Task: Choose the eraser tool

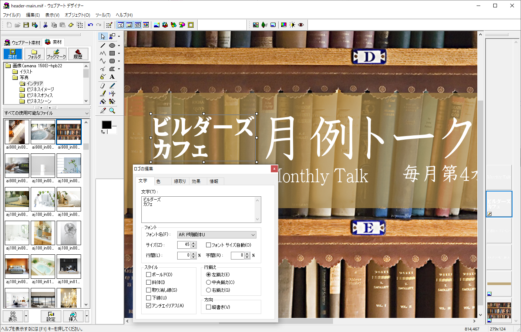Action: 103,85
